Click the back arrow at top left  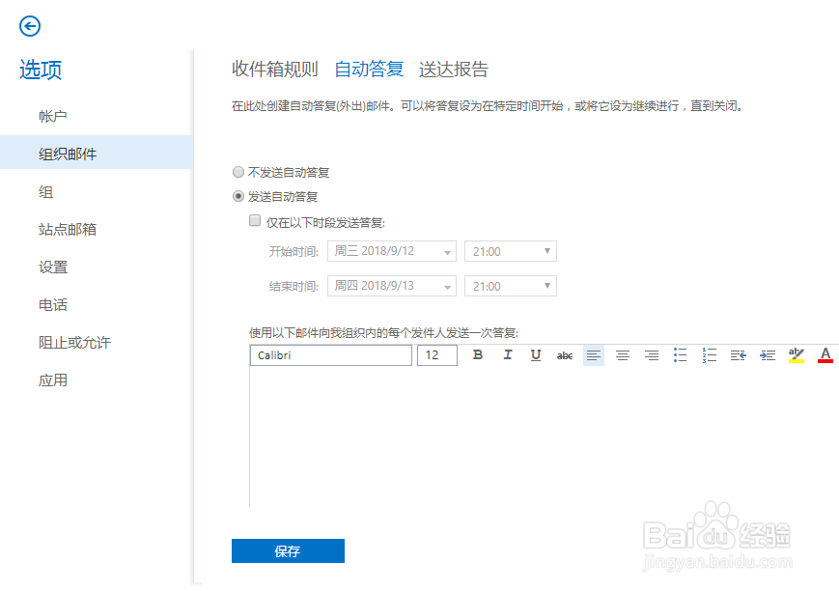click(x=30, y=26)
